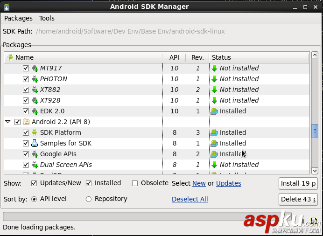The height and width of the screenshot is (236, 323).
Task: Click the package list scrollbar thumb
Action: (x=315, y=131)
